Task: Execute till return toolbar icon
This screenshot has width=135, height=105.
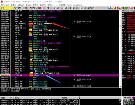Action: point(43,8)
